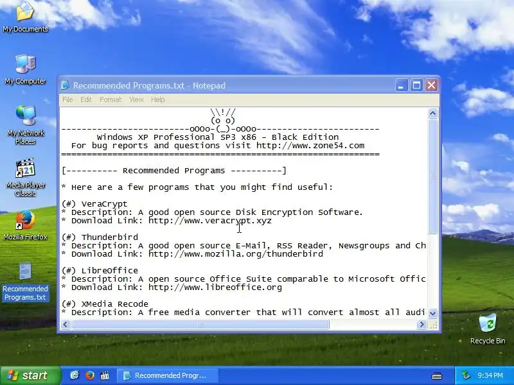Launch Firefox from quick launch bar

tap(89, 375)
